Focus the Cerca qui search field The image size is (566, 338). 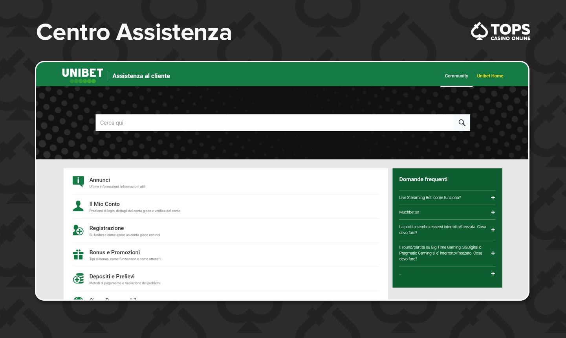pyautogui.click(x=275, y=123)
